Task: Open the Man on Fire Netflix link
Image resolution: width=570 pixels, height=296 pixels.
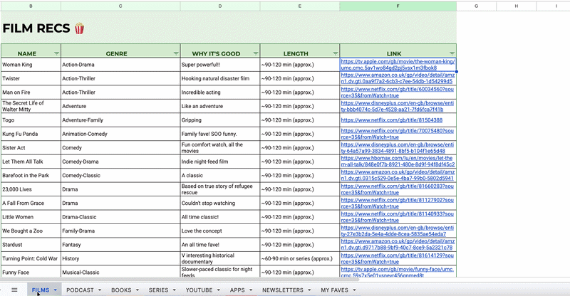Action: (398, 92)
